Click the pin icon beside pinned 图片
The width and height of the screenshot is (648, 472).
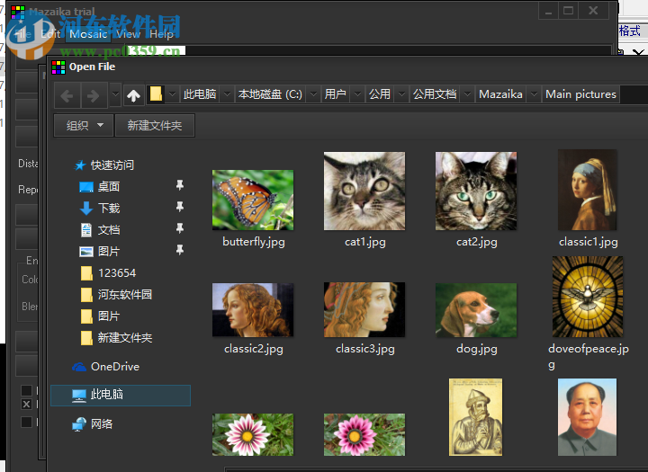point(180,249)
